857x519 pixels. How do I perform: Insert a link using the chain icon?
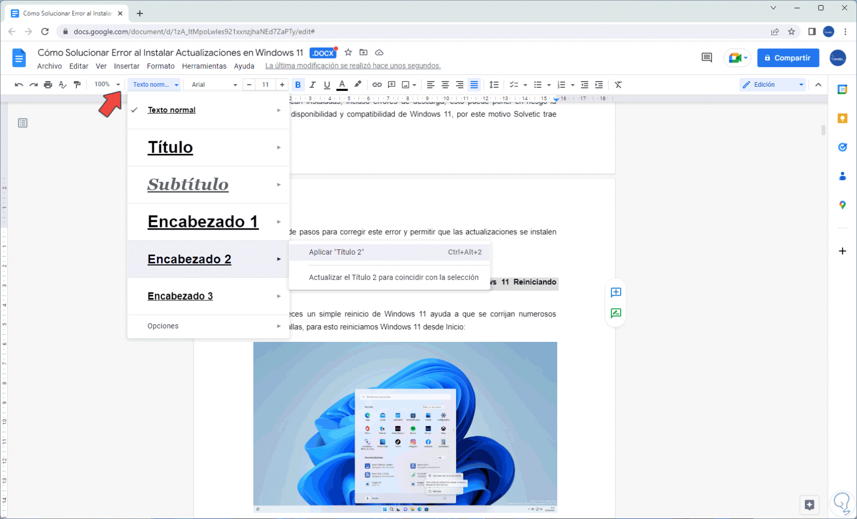[377, 85]
